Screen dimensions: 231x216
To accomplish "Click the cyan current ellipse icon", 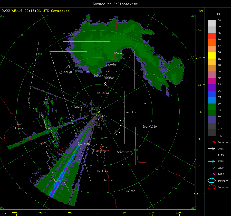I will (x=211, y=181).
